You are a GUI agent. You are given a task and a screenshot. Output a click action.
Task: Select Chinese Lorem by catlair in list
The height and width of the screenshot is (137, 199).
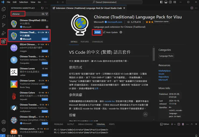29,72
